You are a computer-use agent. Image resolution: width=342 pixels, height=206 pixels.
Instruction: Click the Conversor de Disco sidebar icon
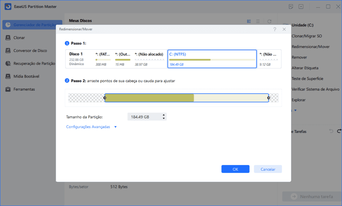coord(8,50)
